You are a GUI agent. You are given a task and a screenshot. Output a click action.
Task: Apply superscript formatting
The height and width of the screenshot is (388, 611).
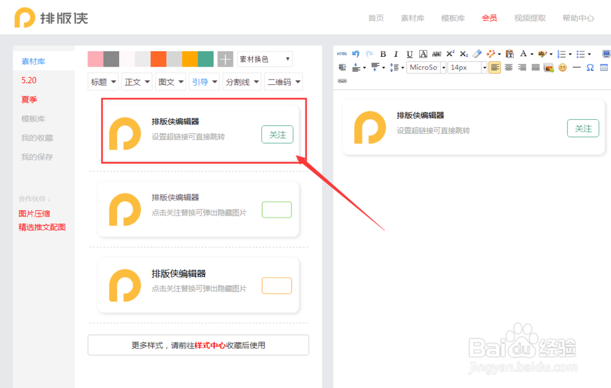coord(450,54)
